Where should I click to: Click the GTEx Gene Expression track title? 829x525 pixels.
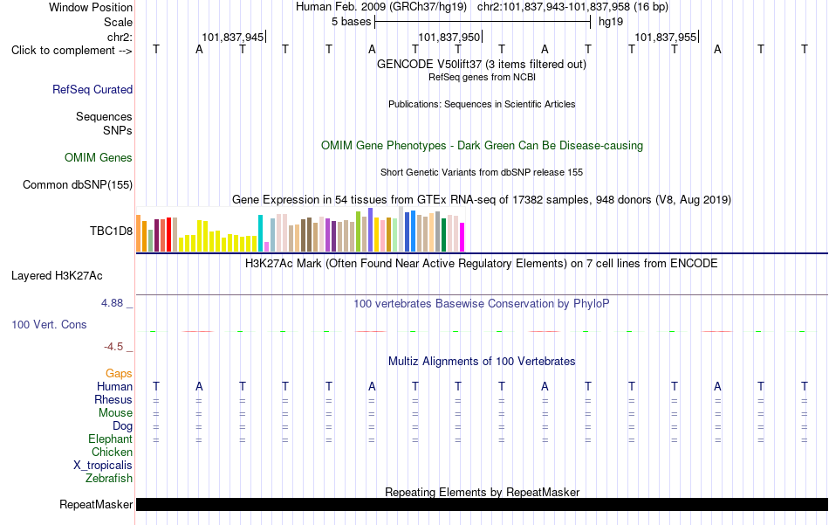coord(482,199)
